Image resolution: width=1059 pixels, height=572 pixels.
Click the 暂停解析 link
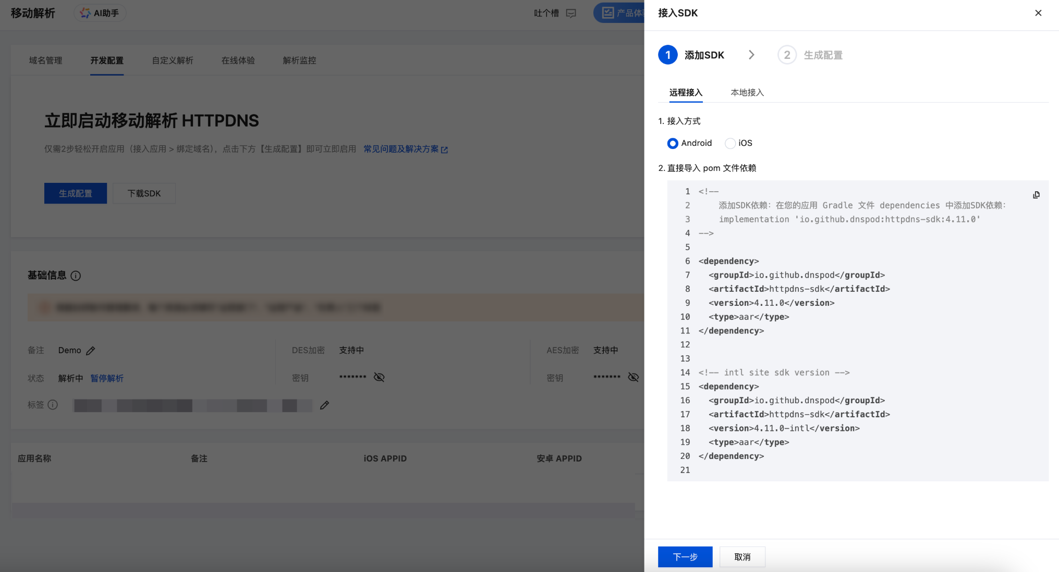point(107,378)
